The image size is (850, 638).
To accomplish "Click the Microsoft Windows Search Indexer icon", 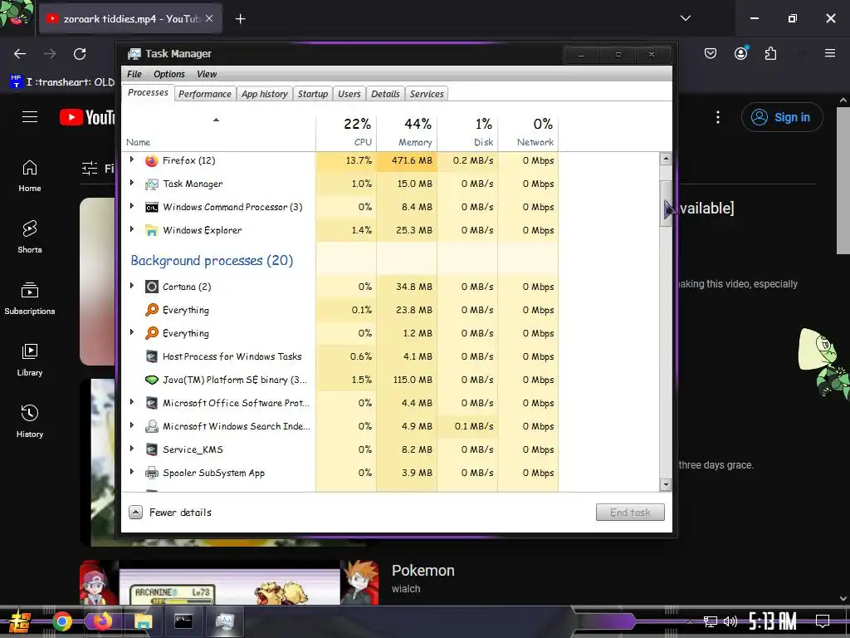I will 152,426.
